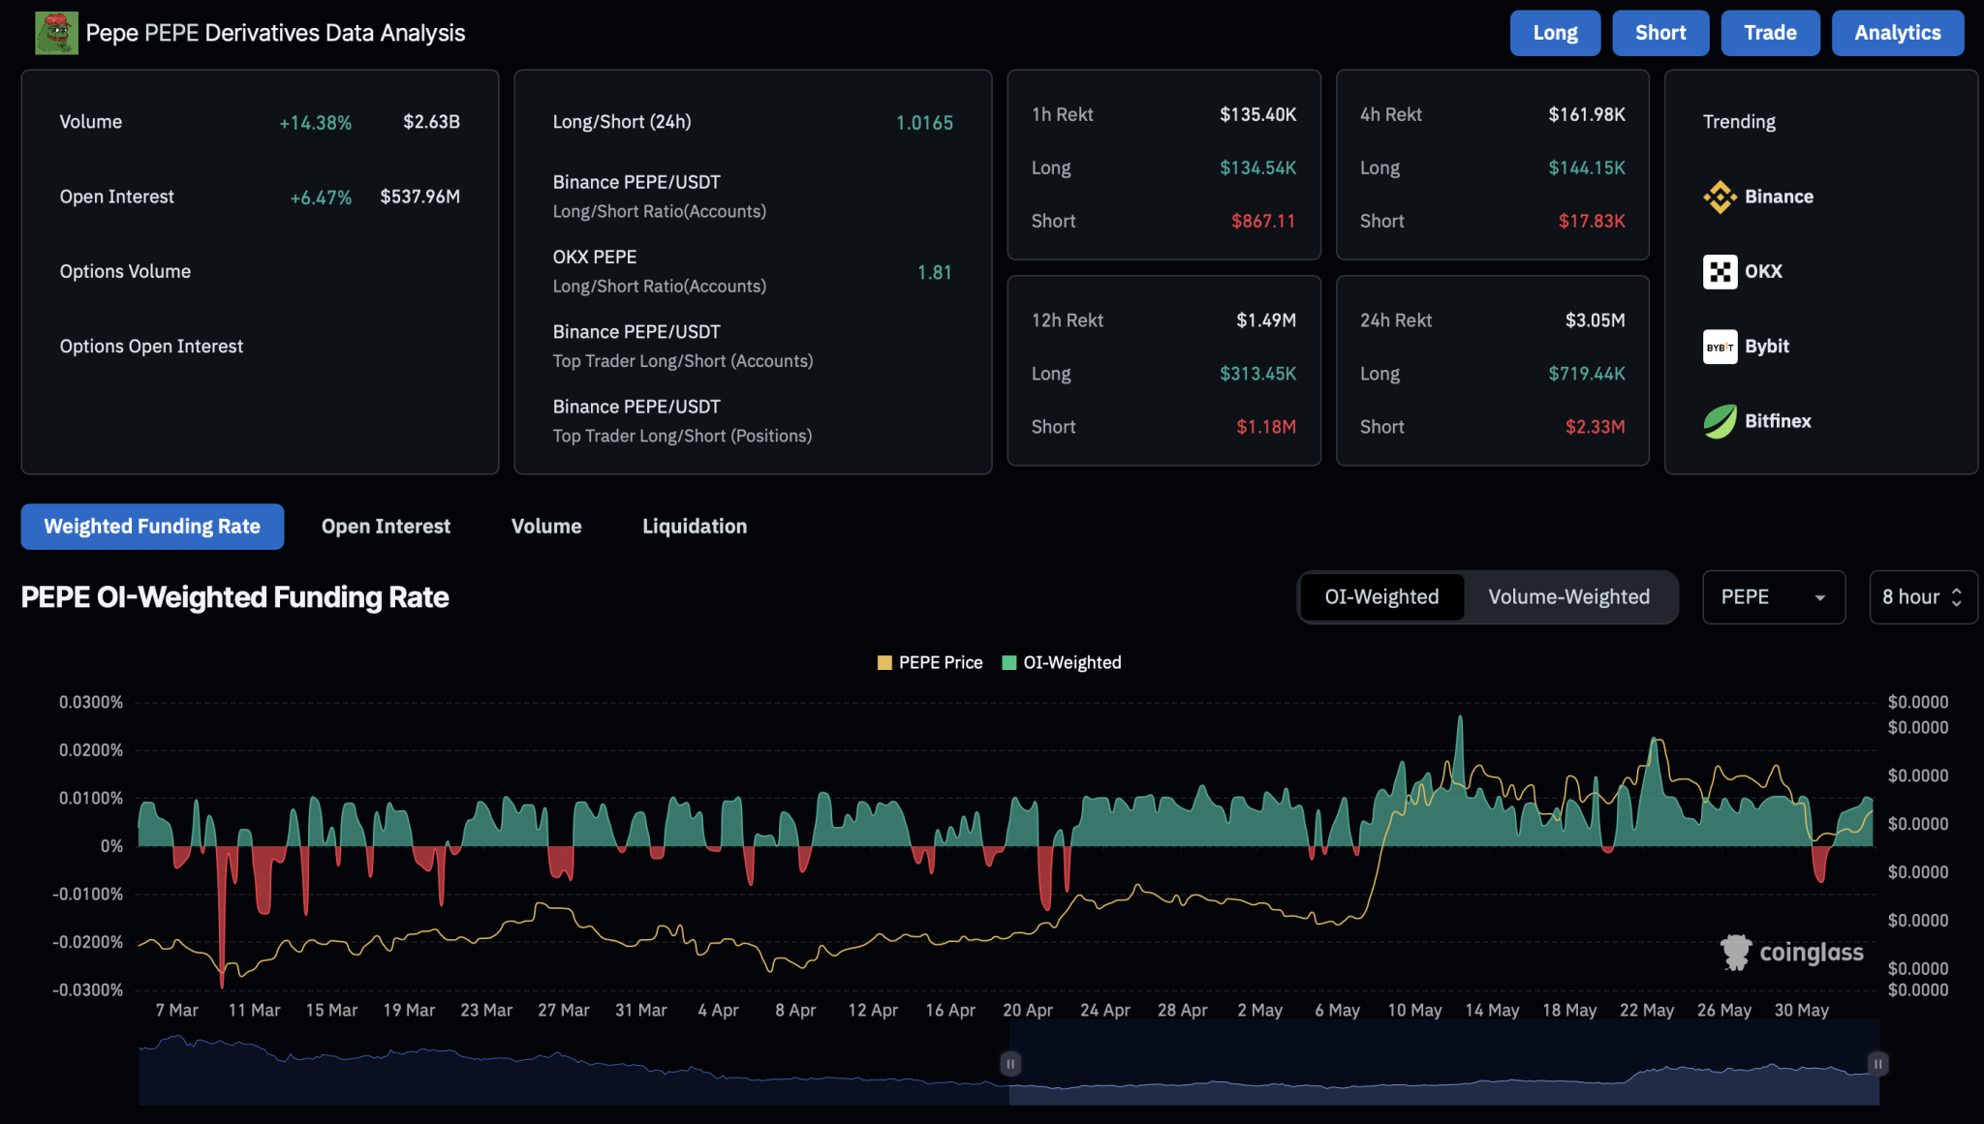Open the PEPE symbol dropdown
The width and height of the screenshot is (1984, 1124).
coord(1773,597)
